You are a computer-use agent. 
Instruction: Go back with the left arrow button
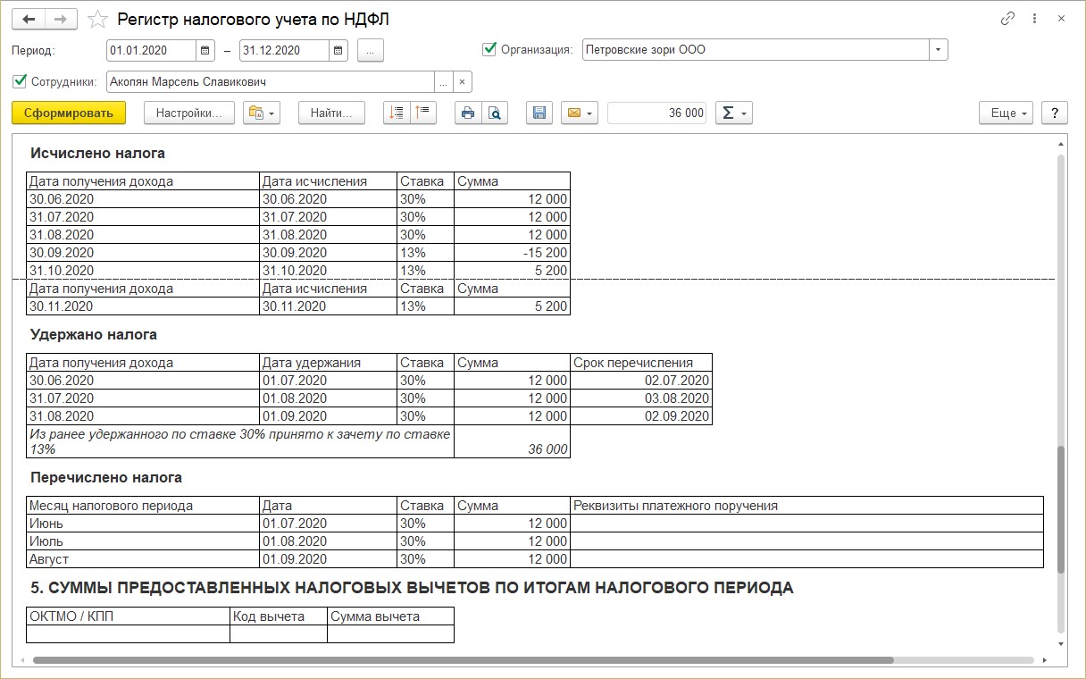[29, 19]
